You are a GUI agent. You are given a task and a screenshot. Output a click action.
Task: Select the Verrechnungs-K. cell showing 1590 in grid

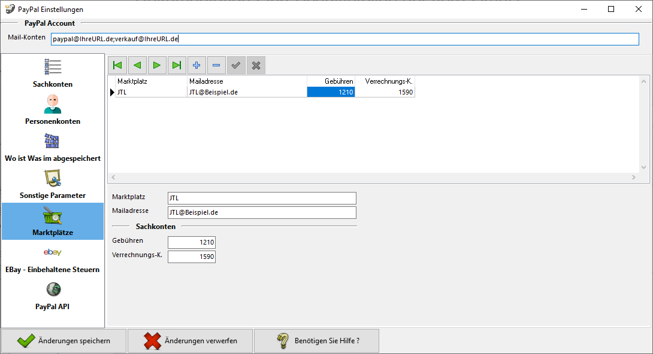(385, 92)
